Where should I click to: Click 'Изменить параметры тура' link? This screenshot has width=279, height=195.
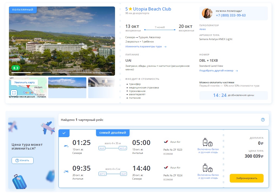pyautogui.click(x=146, y=47)
